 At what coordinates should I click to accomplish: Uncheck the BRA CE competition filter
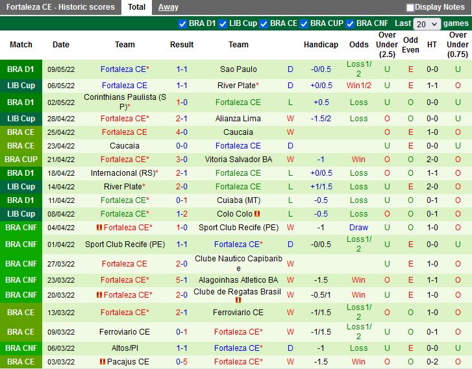point(264,23)
